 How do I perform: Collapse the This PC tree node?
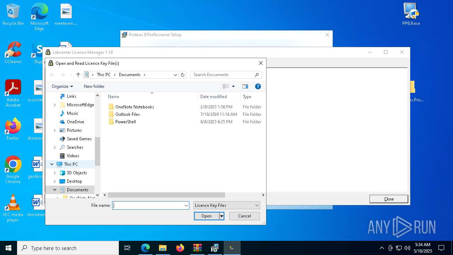52,164
